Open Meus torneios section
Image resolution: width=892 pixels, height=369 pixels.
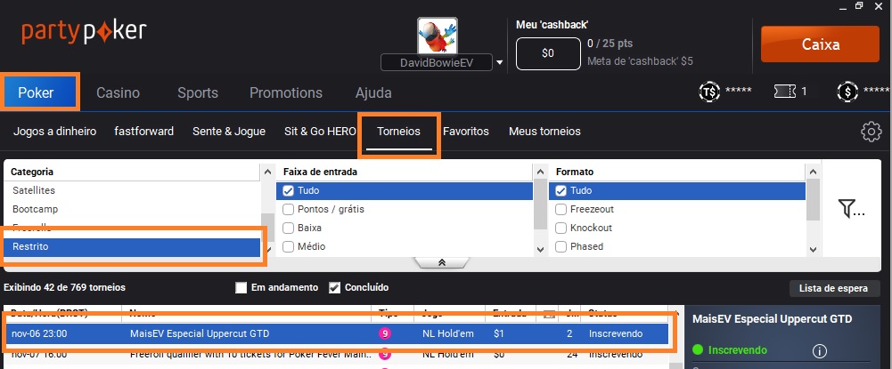[544, 131]
